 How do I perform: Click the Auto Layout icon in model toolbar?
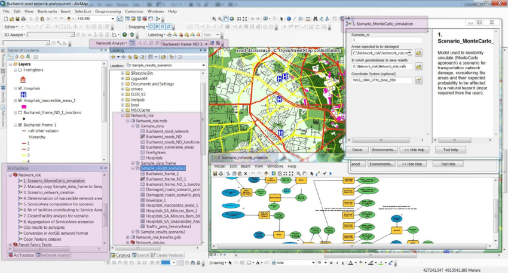click(274, 174)
